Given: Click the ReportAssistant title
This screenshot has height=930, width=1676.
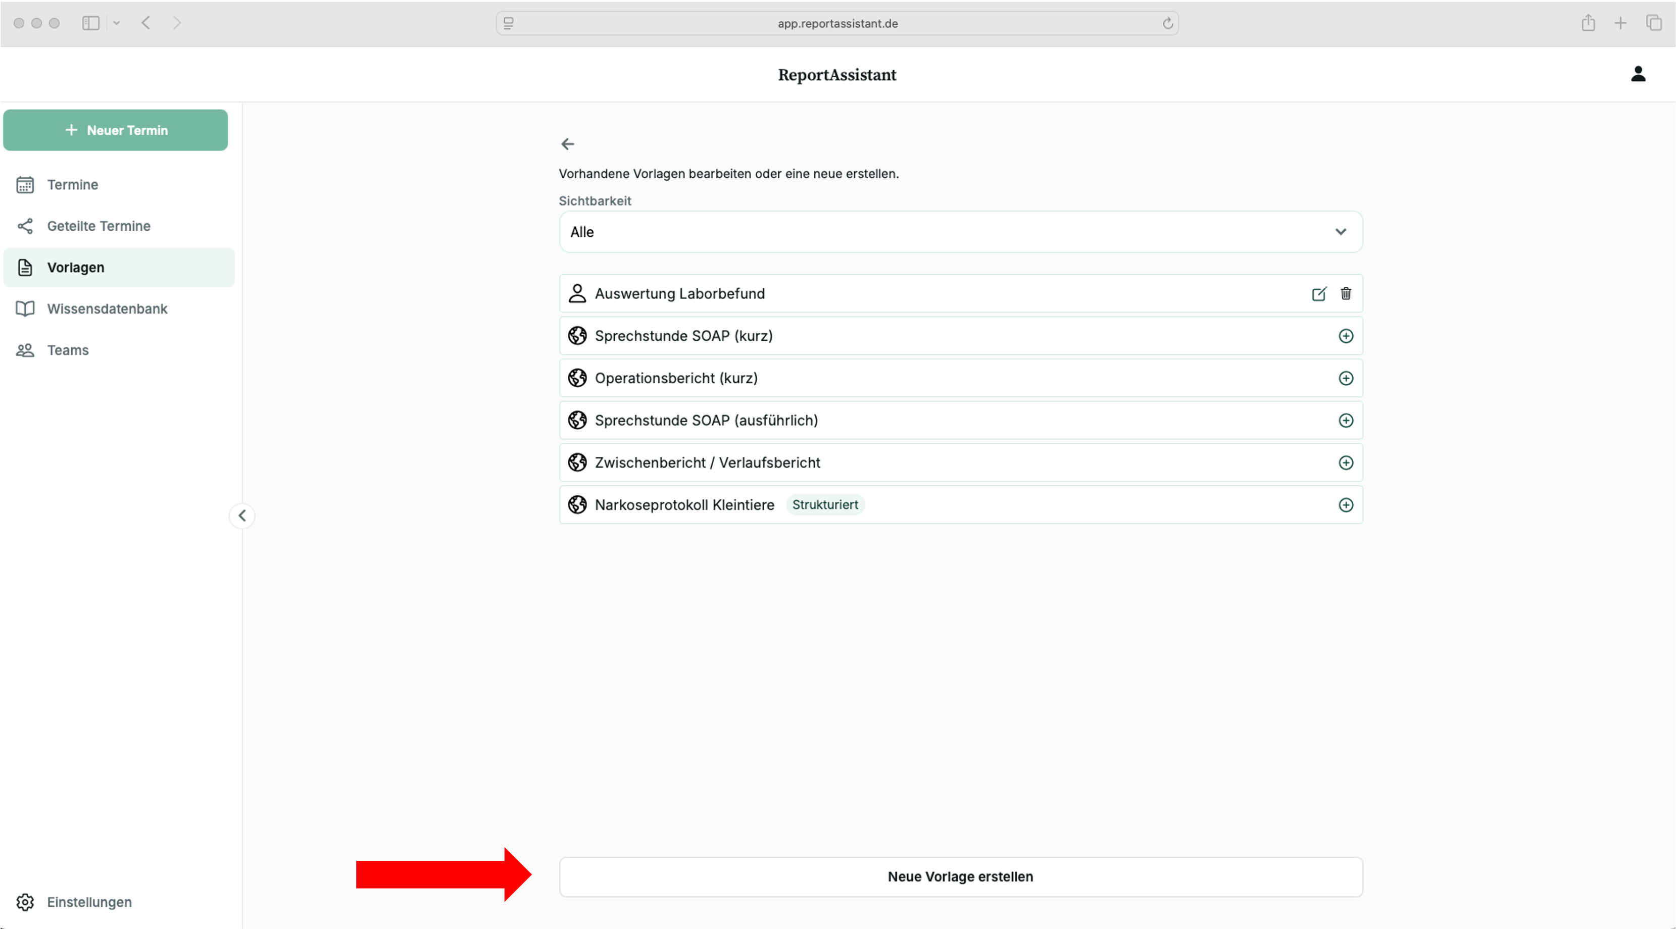Looking at the screenshot, I should point(836,75).
